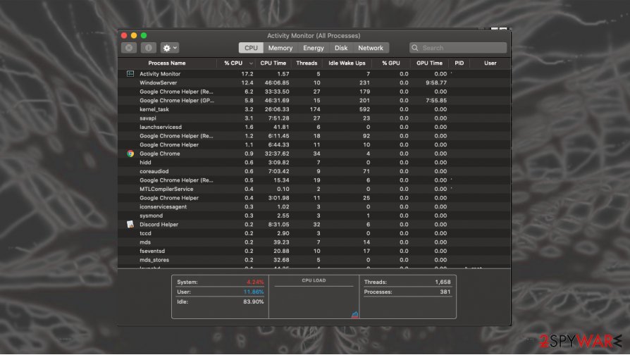This screenshot has height=355, width=630.
Task: Click the Idle percentage 83.90%
Action: point(254,301)
